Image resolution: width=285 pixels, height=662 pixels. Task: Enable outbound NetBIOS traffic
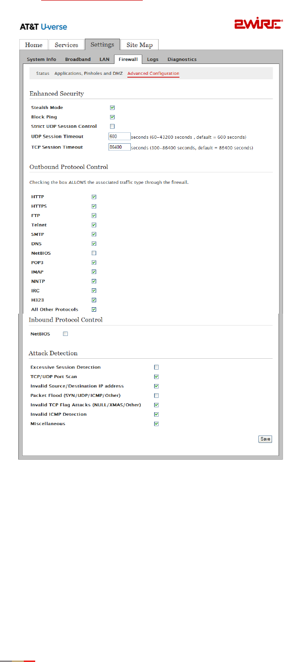click(94, 253)
